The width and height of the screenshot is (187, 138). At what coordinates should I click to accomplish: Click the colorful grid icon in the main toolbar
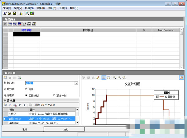tap(32, 13)
